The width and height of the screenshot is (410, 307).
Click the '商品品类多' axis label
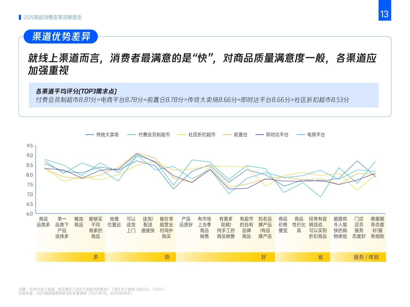point(43,222)
